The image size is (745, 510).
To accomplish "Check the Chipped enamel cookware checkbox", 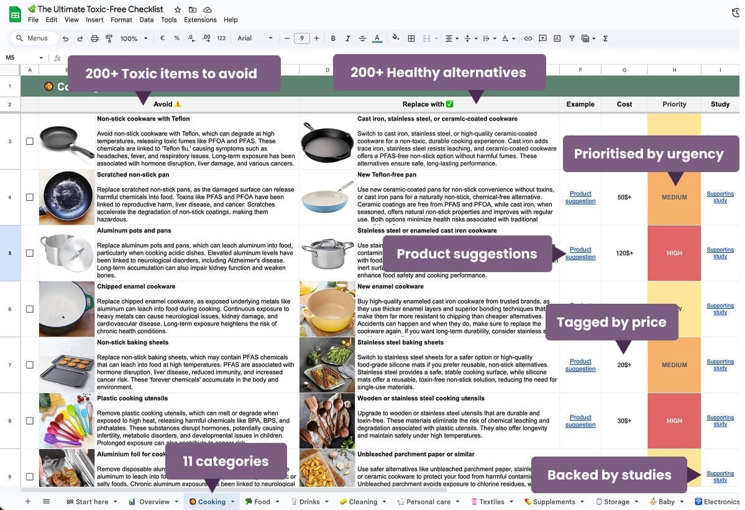I will coord(29,309).
